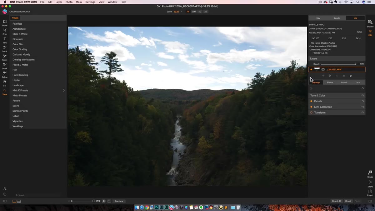This screenshot has height=211, width=375.
Task: Adjust the layer Opacity slider
Action: [338, 64]
